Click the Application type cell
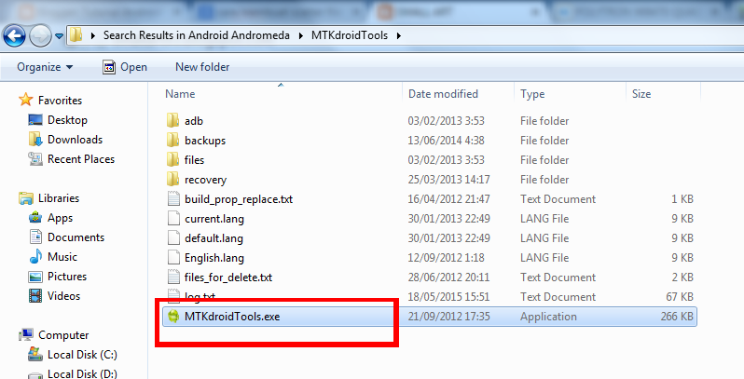Viewport: 744px width, 379px height. [548, 316]
